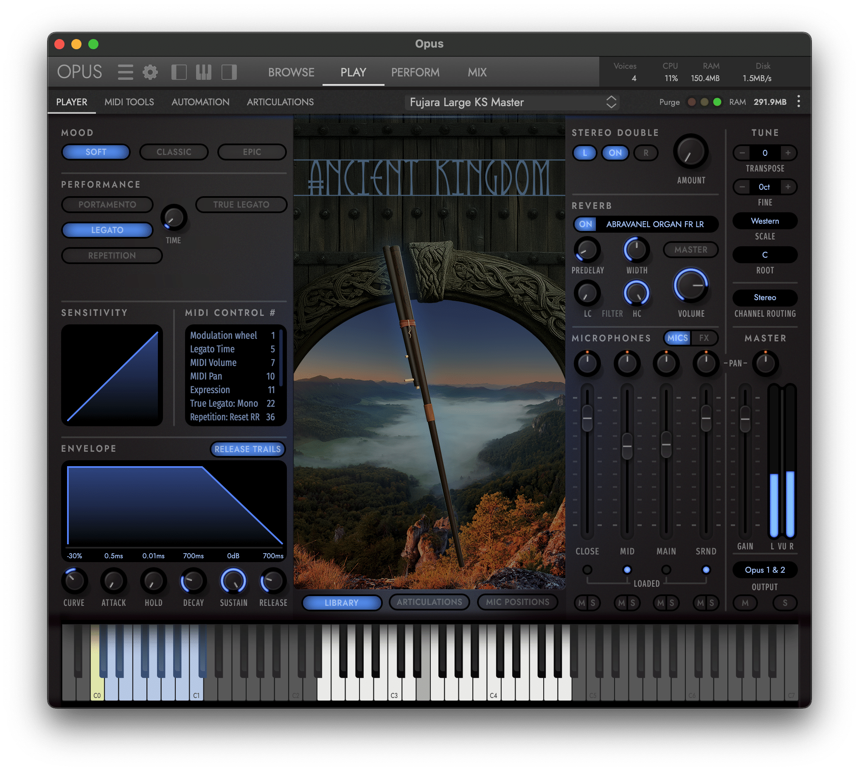Click the envelope Attack knob
859x771 pixels.
113,581
